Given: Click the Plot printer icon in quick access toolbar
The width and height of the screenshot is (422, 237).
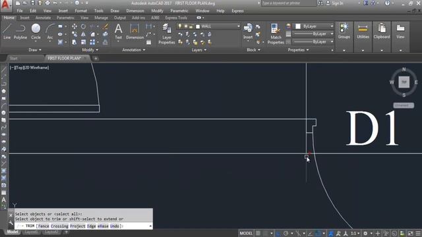Looking at the screenshot, I should pos(47,3).
